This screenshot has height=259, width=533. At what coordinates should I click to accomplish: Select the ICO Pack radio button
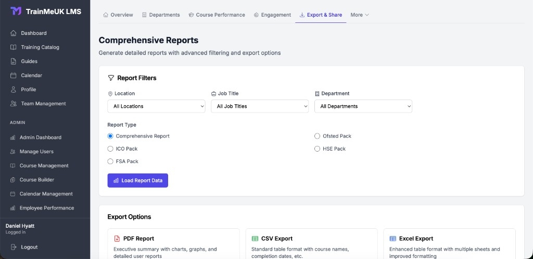(x=110, y=149)
